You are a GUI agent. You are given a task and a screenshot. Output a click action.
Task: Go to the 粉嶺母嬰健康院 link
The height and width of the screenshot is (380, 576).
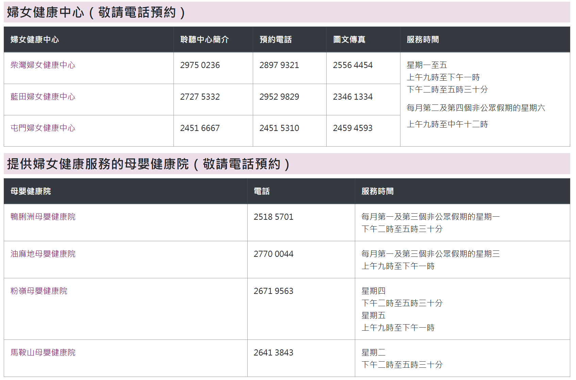pos(39,291)
